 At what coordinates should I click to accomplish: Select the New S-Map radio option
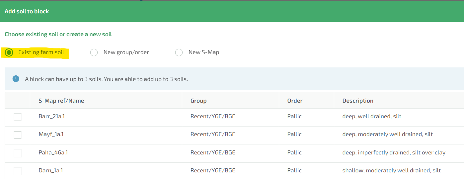pos(179,52)
